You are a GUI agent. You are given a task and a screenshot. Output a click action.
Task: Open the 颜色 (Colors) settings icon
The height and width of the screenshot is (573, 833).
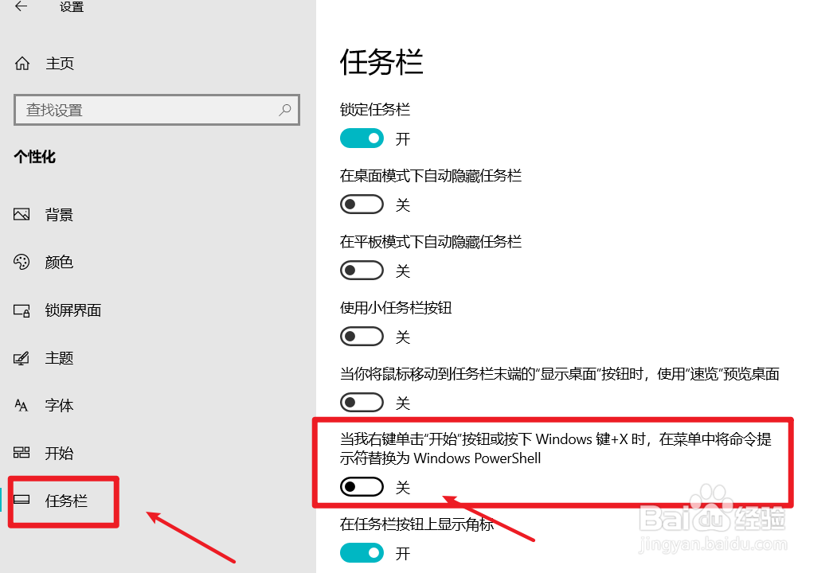[x=22, y=262]
